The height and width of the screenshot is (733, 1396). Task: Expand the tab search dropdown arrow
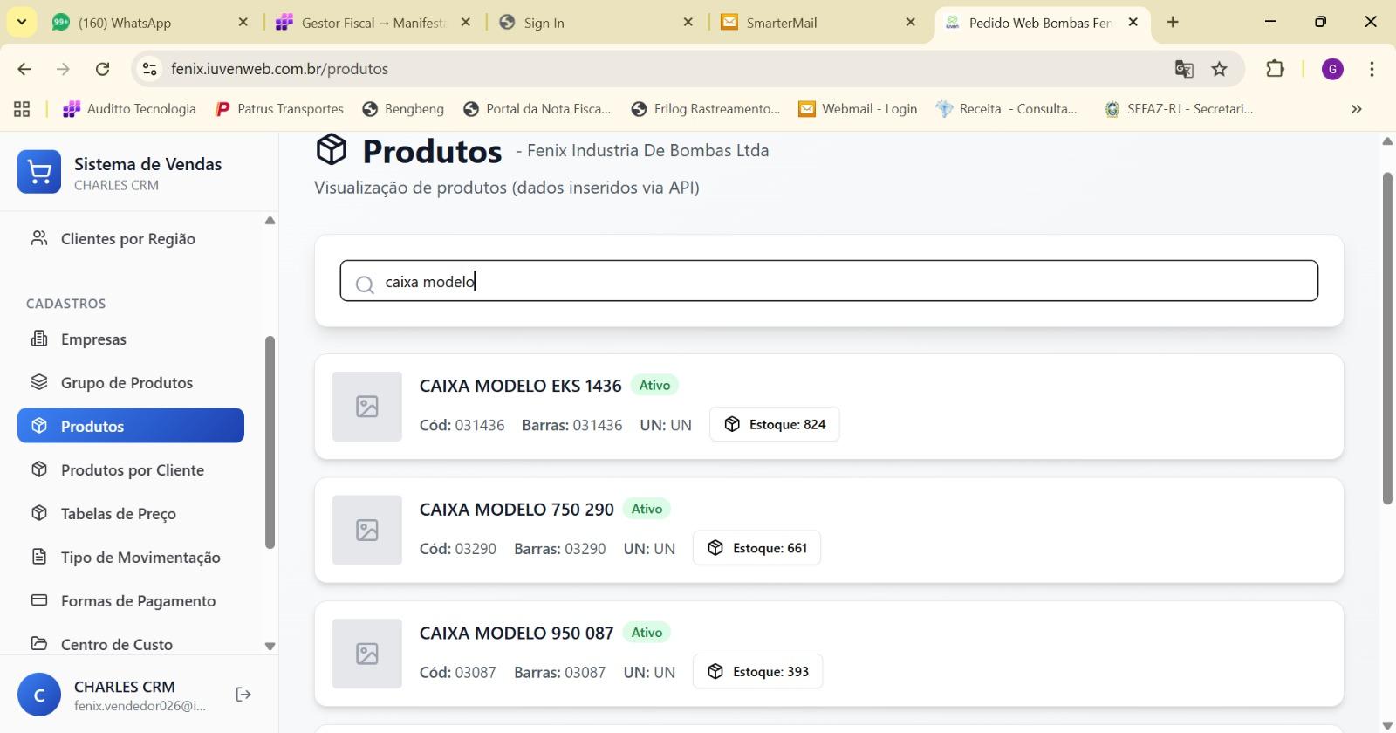[x=22, y=22]
